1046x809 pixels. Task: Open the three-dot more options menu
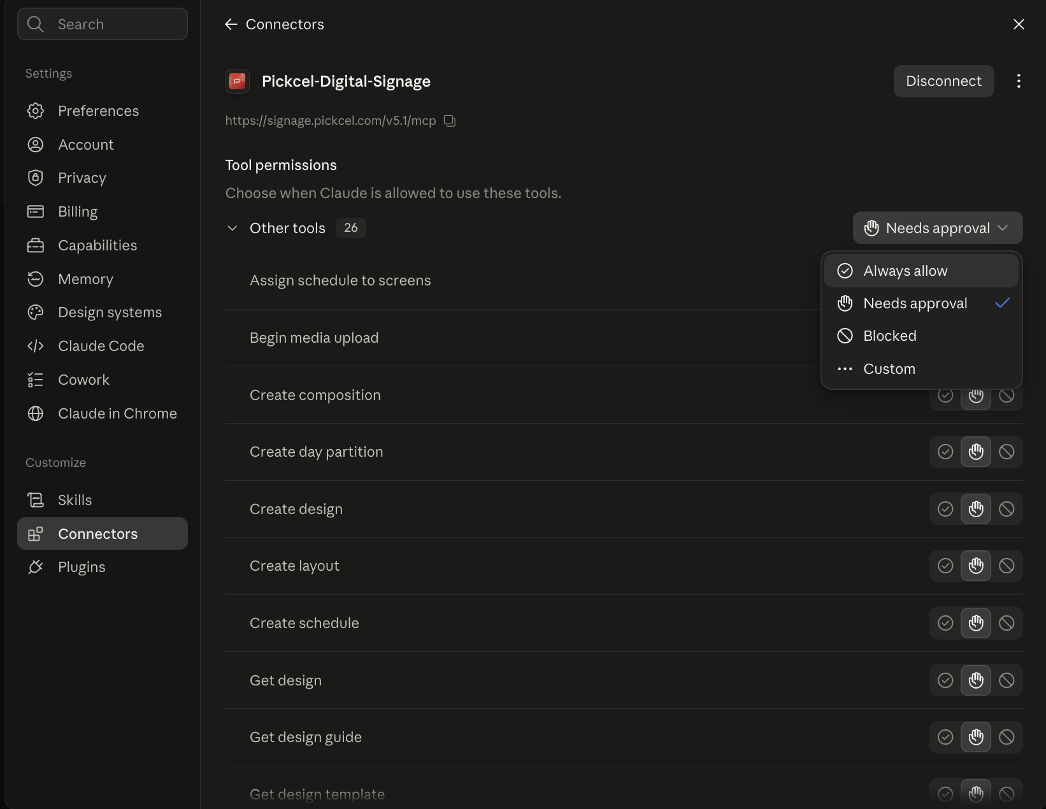[1019, 81]
